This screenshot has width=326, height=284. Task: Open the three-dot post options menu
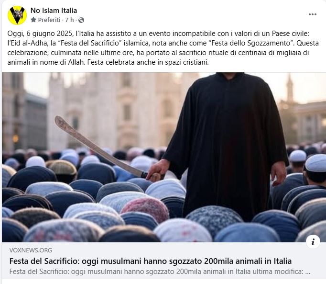(x=313, y=14)
